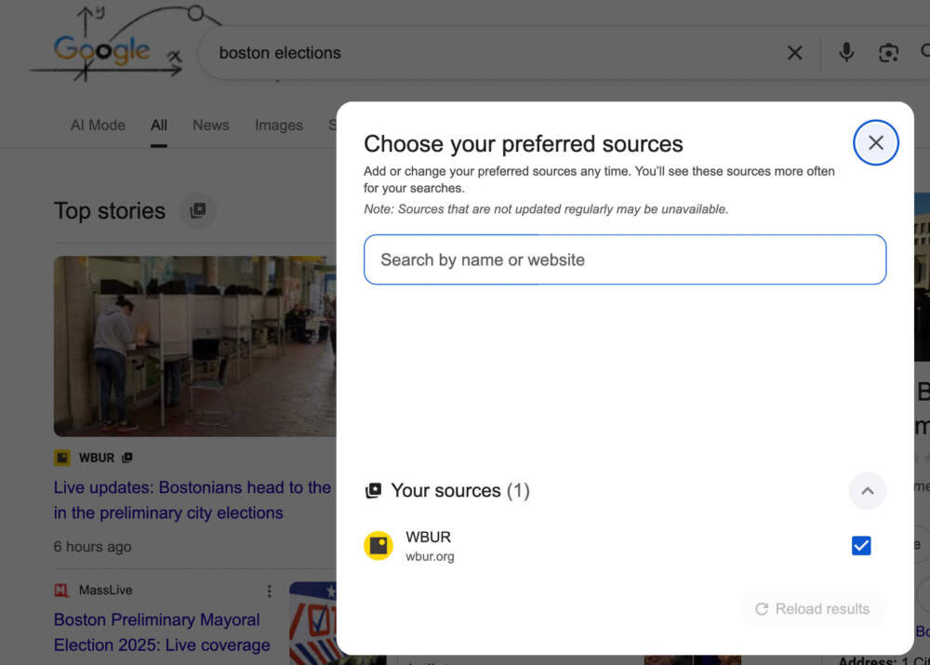
Task: Click the preferred sources icon beside Top stories
Action: point(197,211)
